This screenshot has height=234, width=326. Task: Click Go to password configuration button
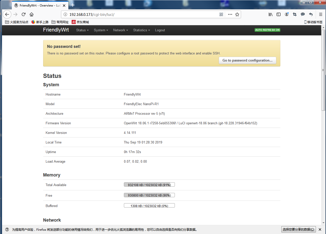point(248,60)
